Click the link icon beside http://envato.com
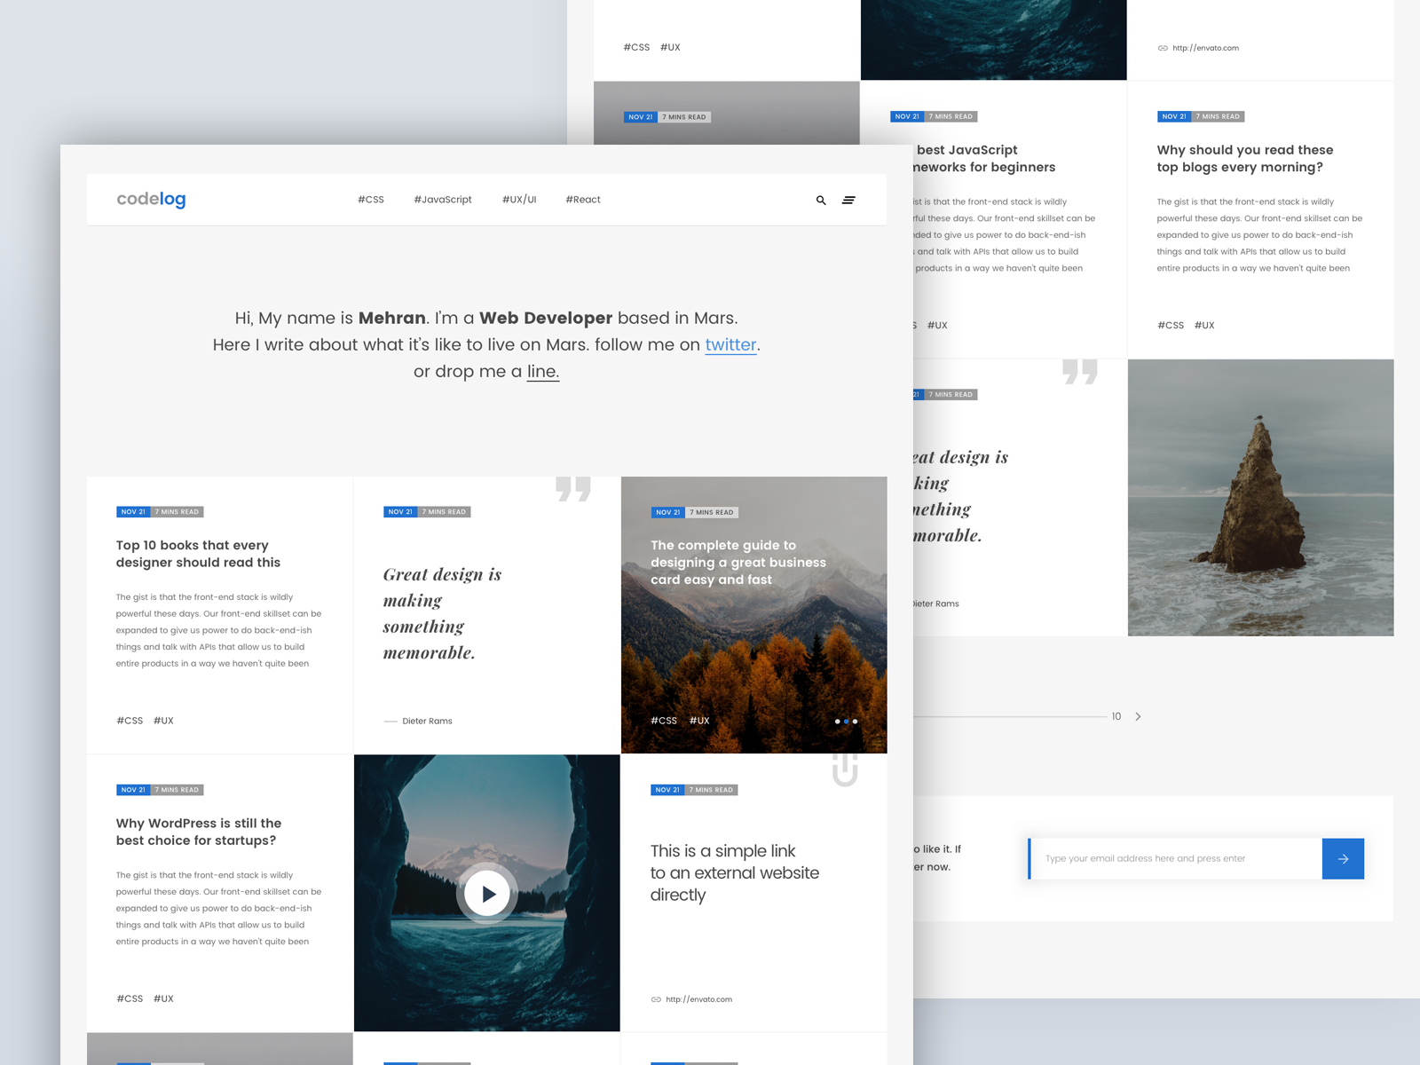The height and width of the screenshot is (1065, 1420). point(657,998)
